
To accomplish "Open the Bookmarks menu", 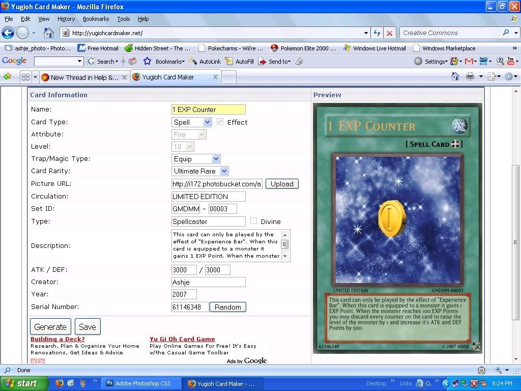I will pyautogui.click(x=96, y=19).
